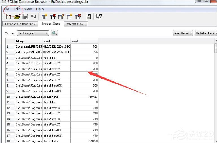This screenshot has height=143, width=217.
Task: Click the Modify Table pencil icon
Action: [x=61, y=16]
